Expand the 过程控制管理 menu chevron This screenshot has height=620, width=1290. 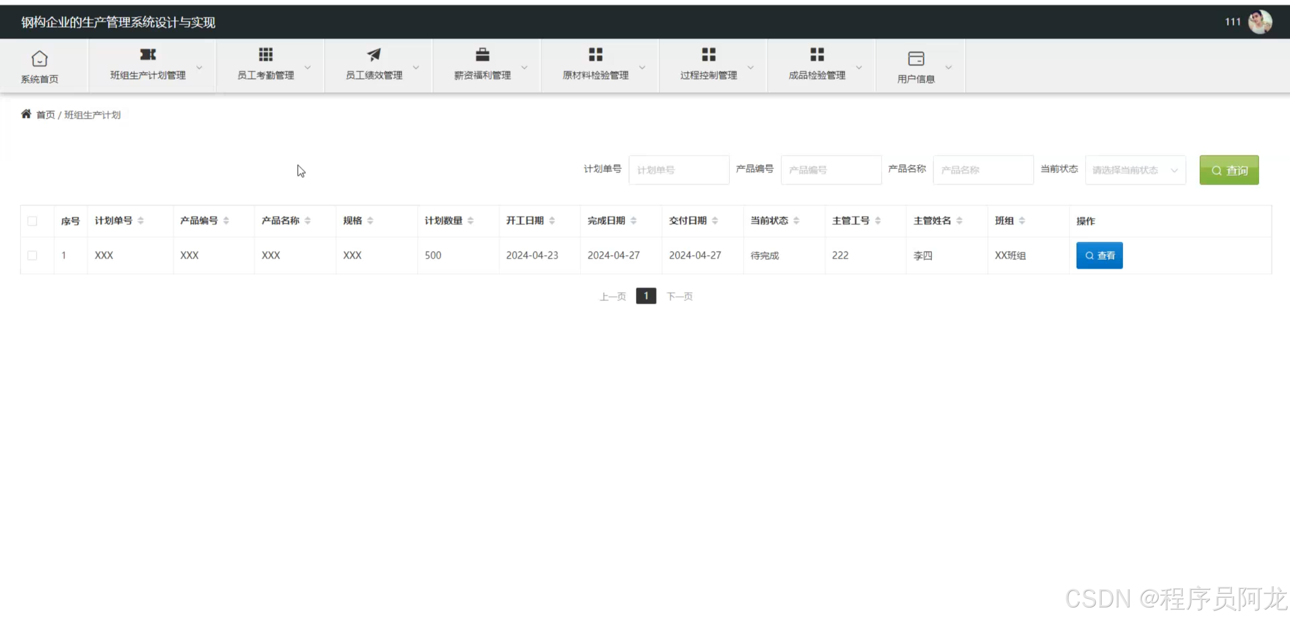coord(750,67)
